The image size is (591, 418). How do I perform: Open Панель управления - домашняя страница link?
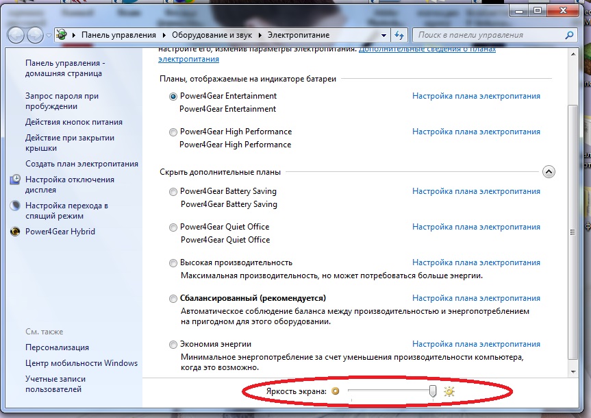65,69
